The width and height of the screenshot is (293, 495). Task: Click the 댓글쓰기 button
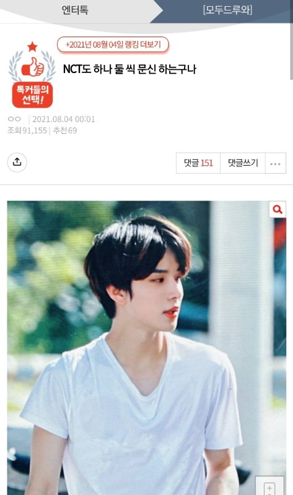point(243,163)
